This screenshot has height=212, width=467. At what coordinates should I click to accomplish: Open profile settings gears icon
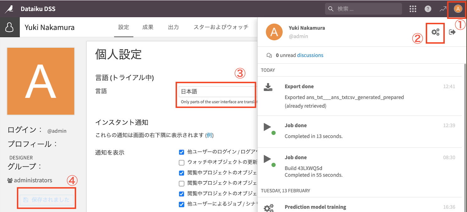point(435,32)
